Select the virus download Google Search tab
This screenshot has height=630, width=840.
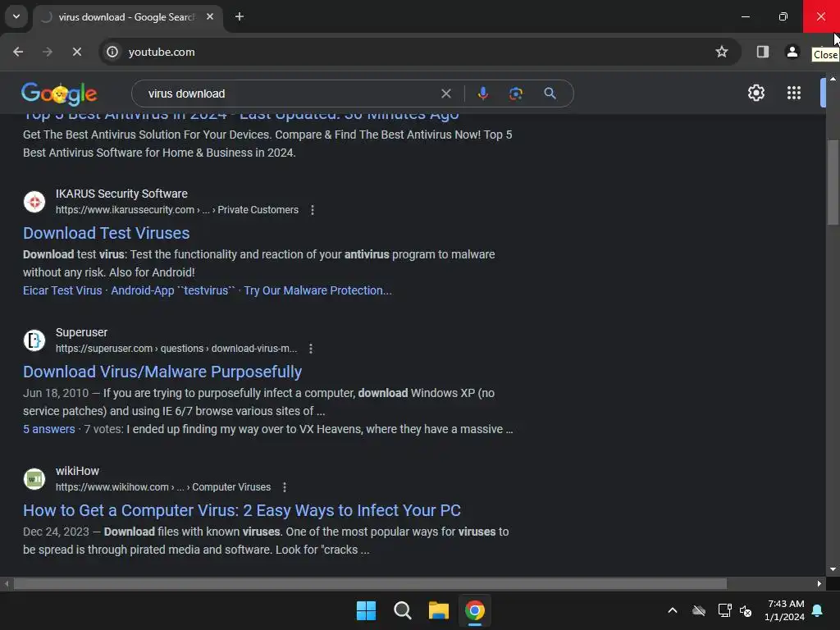tap(126, 17)
